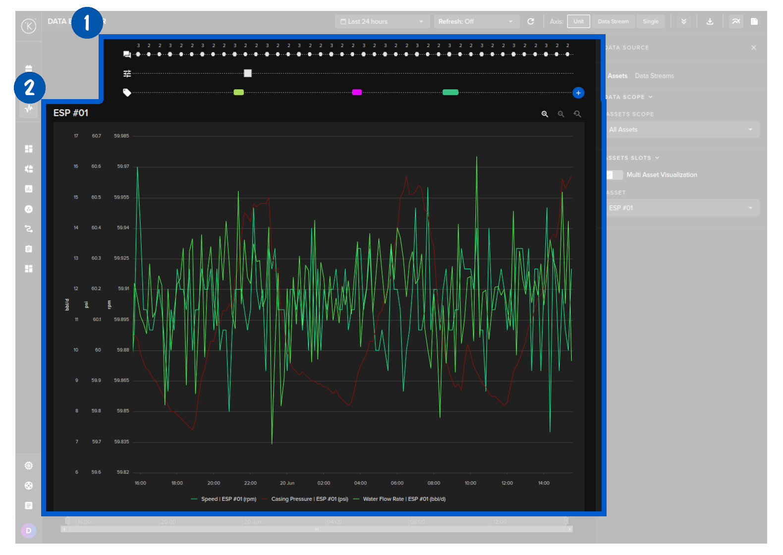Screen dimensions: 783x555
Task: Click the comments icon on the annotation row
Action: click(127, 55)
